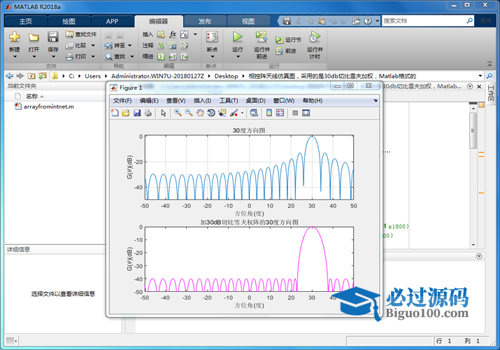Activate the Data Cursor tool in Figure 1
This screenshot has width=500, height=350.
(222, 113)
